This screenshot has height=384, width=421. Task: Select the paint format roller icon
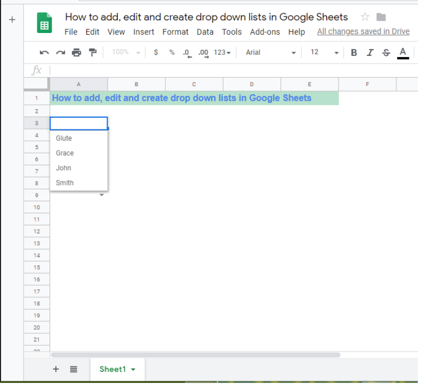[x=93, y=52]
